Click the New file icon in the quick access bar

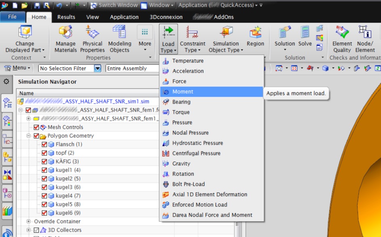click(x=15, y=5)
